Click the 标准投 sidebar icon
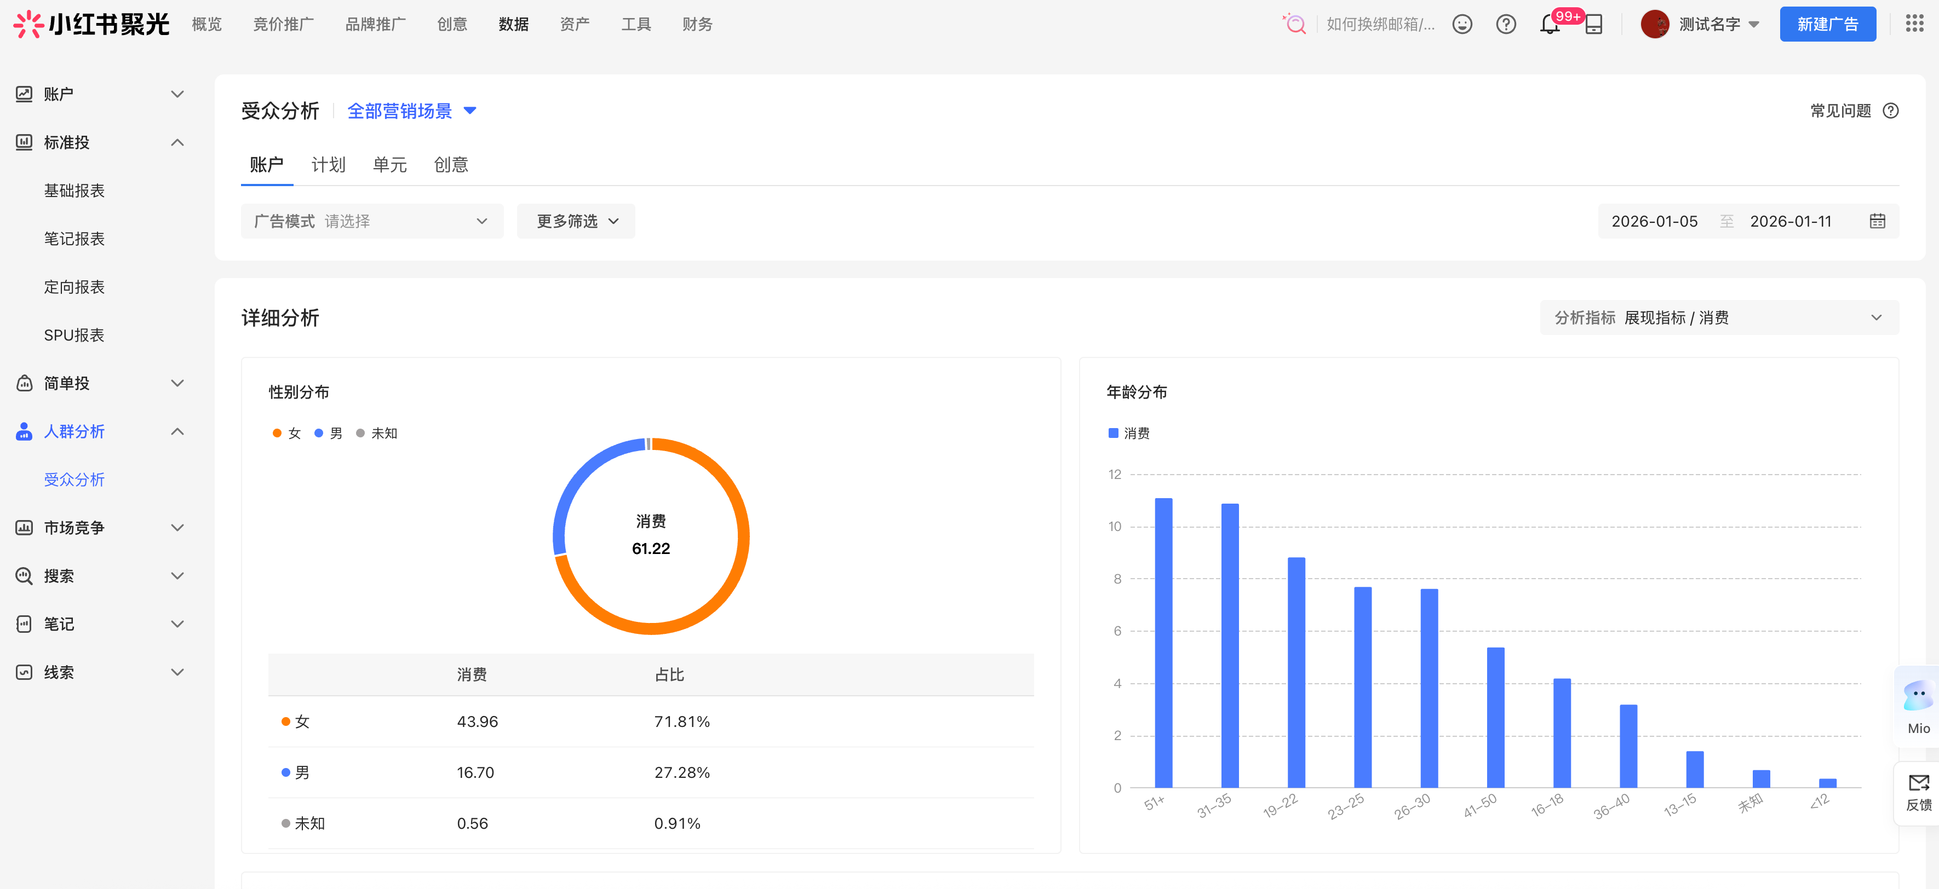Viewport: 1939px width, 889px height. (x=24, y=142)
